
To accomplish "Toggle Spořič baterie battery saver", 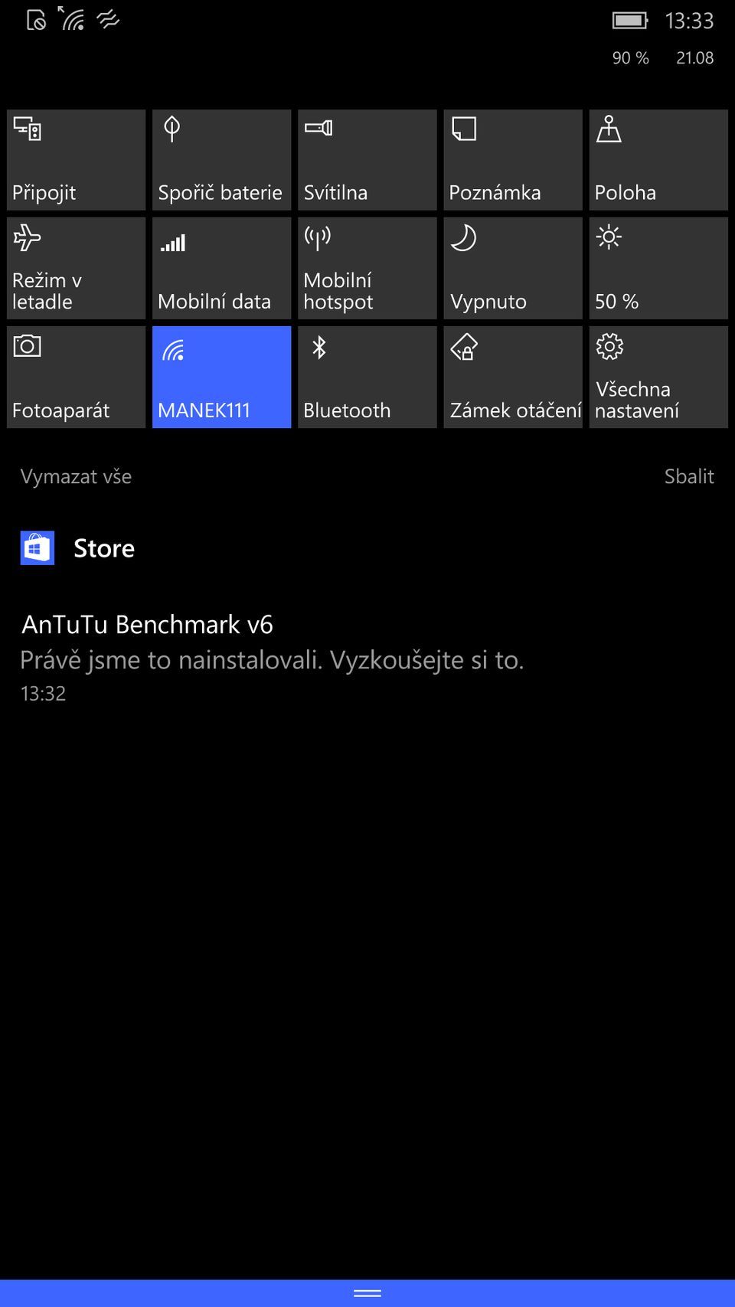I will pos(221,160).
